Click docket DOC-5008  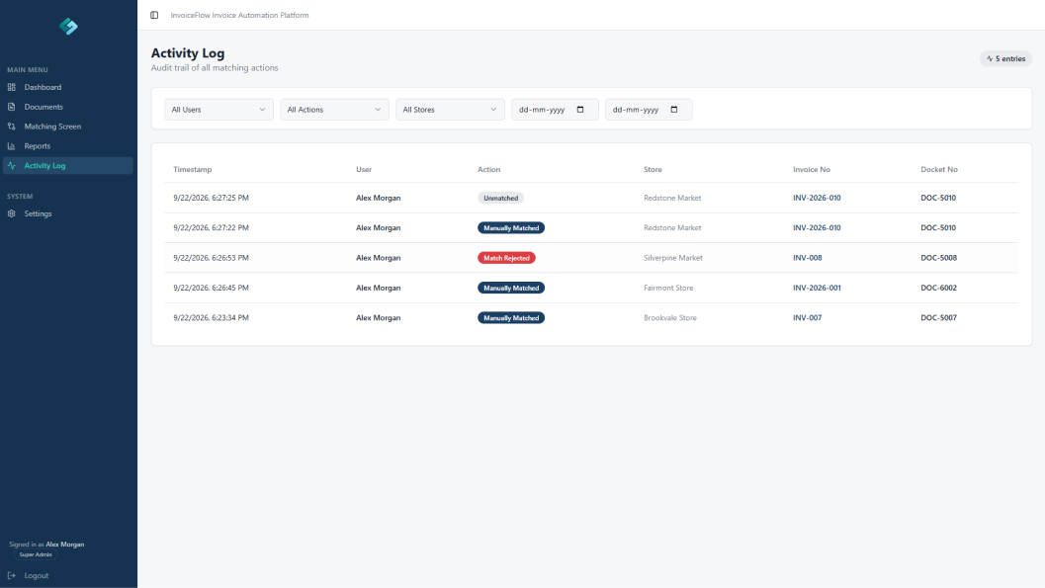coord(939,258)
